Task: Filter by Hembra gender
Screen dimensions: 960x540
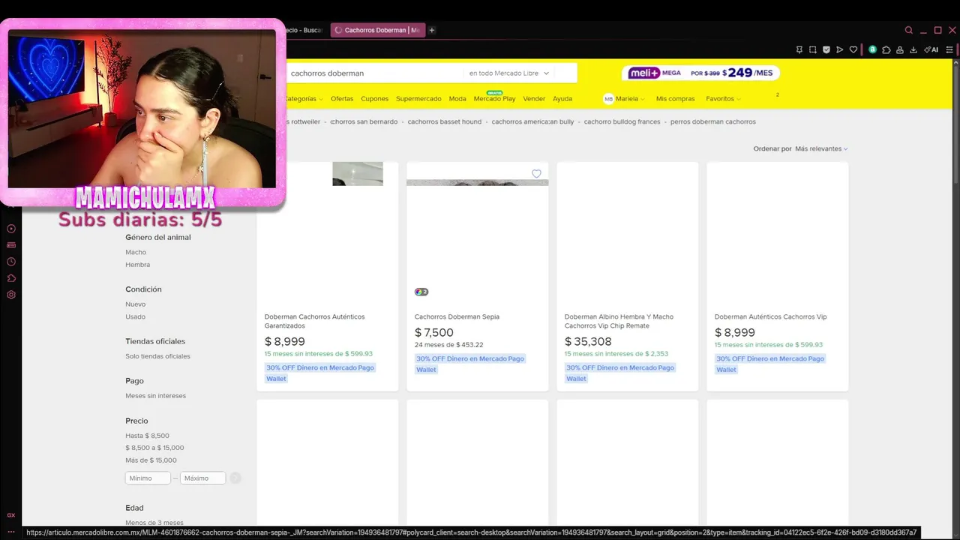Action: (137, 265)
